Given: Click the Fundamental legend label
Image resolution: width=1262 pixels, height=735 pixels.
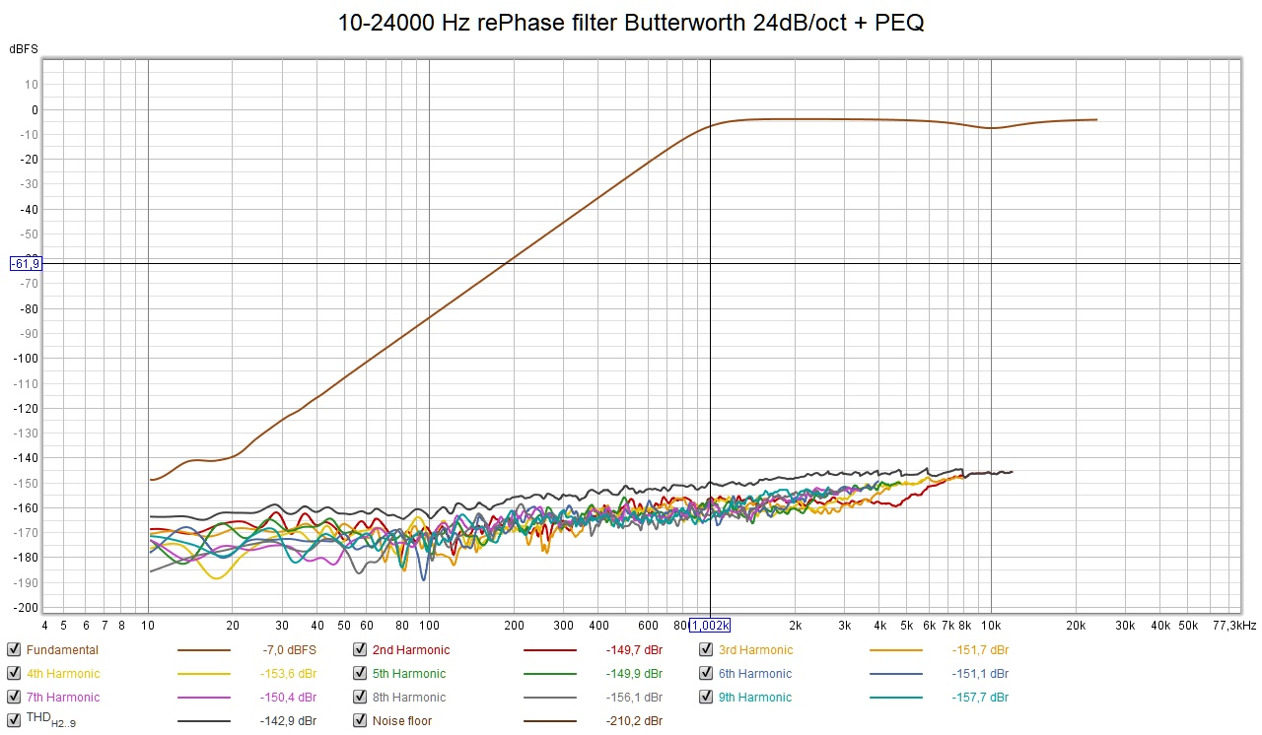Looking at the screenshot, I should (62, 650).
